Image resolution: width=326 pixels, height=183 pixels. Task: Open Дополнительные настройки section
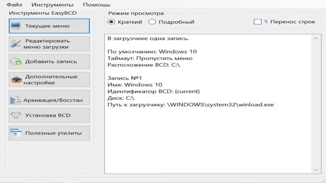(x=49, y=79)
